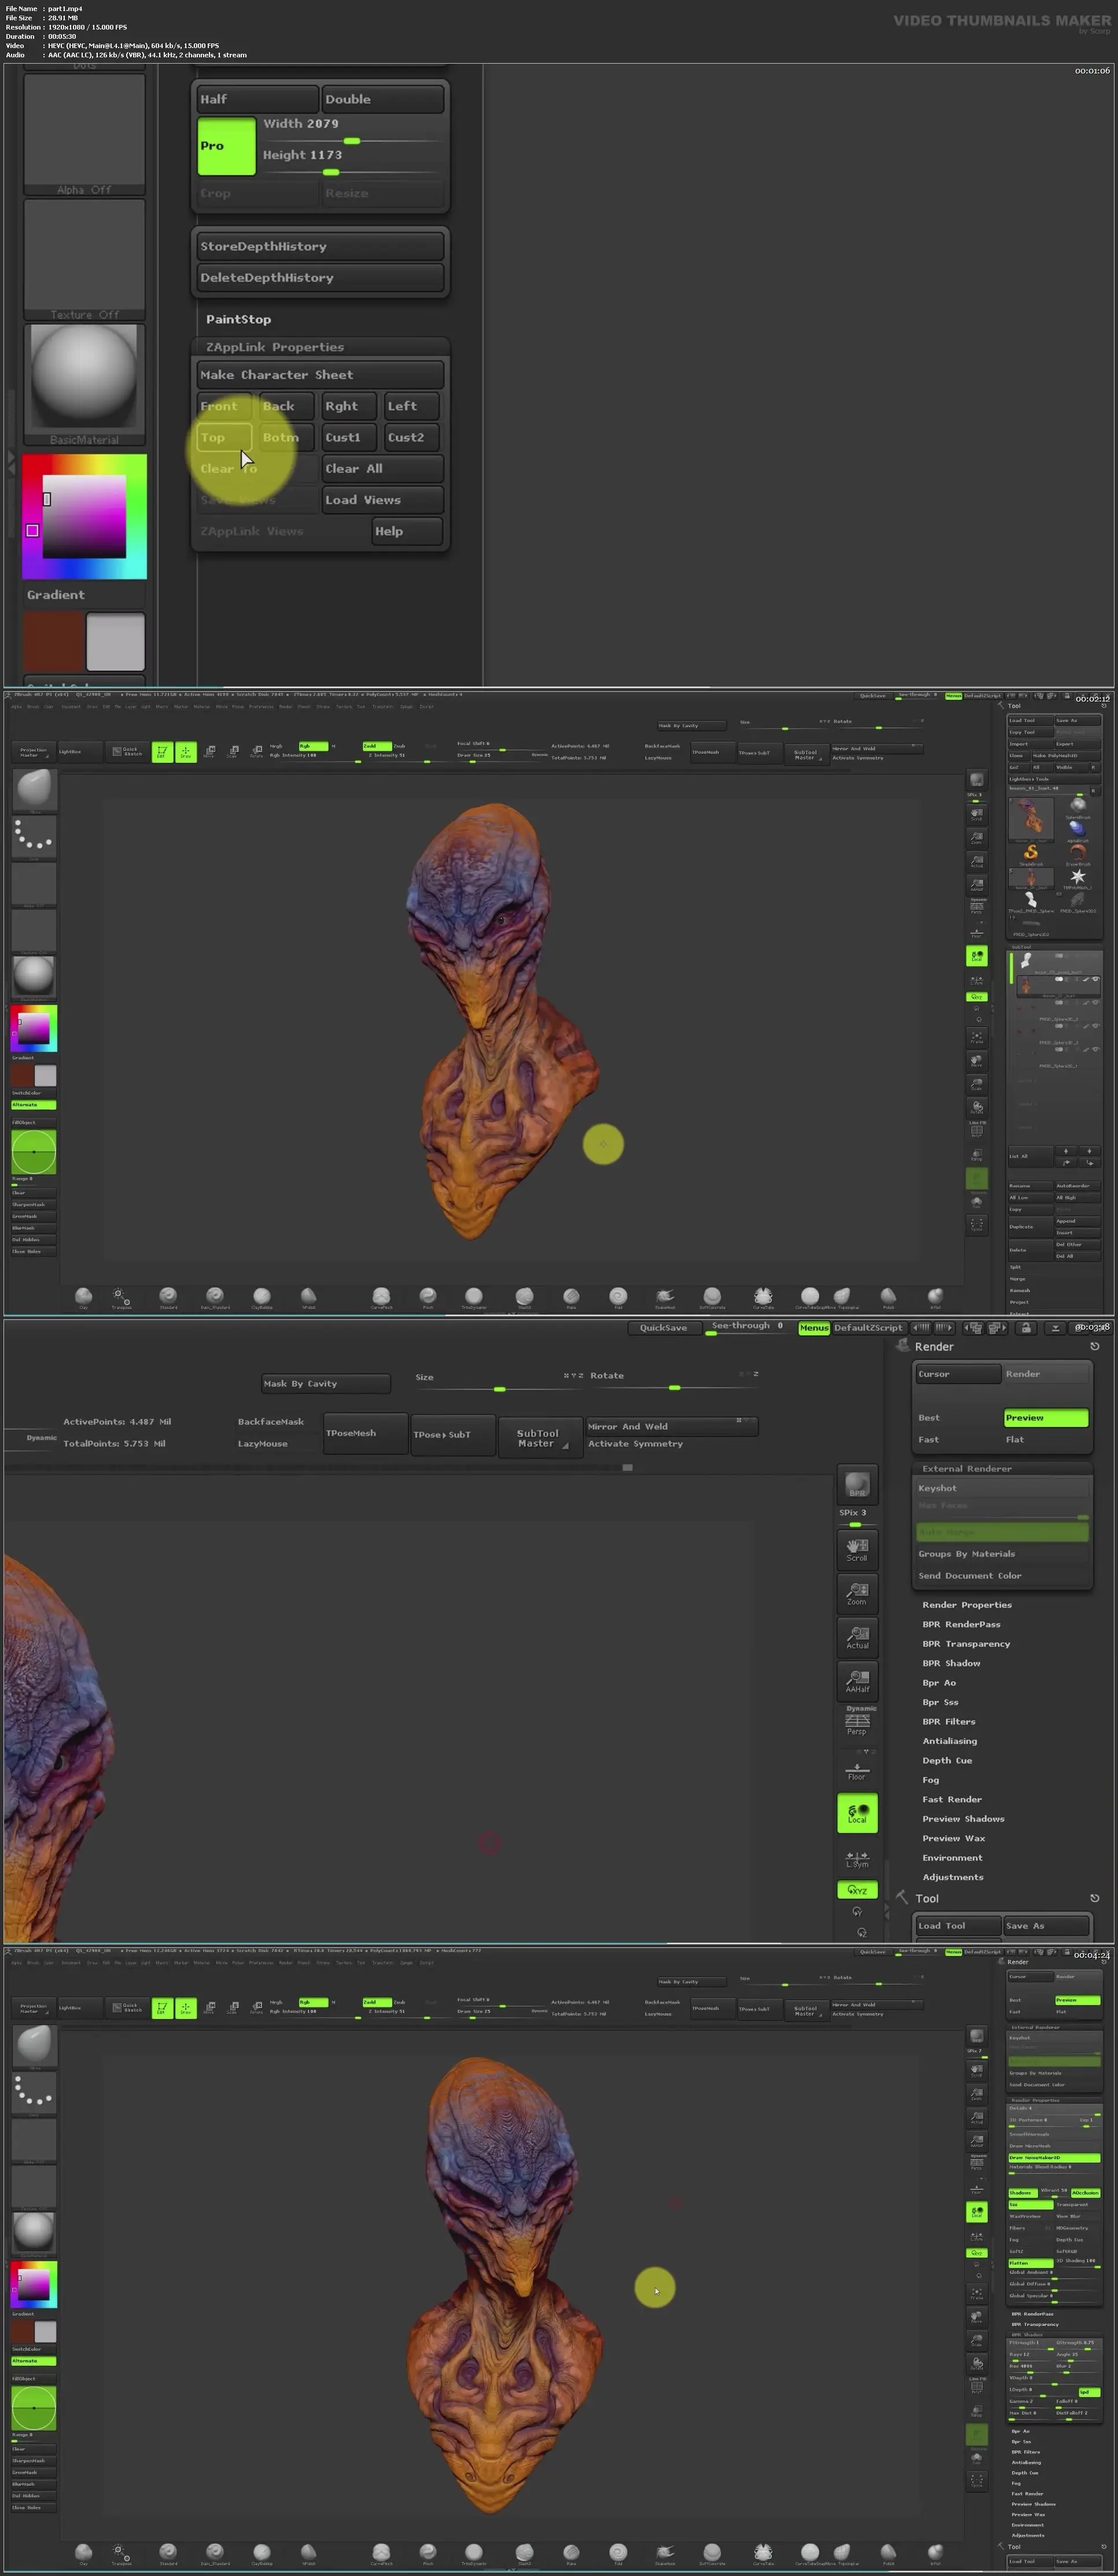This screenshot has width=1118, height=2576.
Task: Toggle the large green Menus button
Action: click(x=814, y=1328)
